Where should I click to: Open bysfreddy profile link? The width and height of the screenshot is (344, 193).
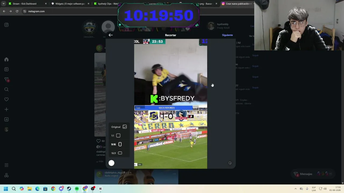pyautogui.click(x=223, y=24)
